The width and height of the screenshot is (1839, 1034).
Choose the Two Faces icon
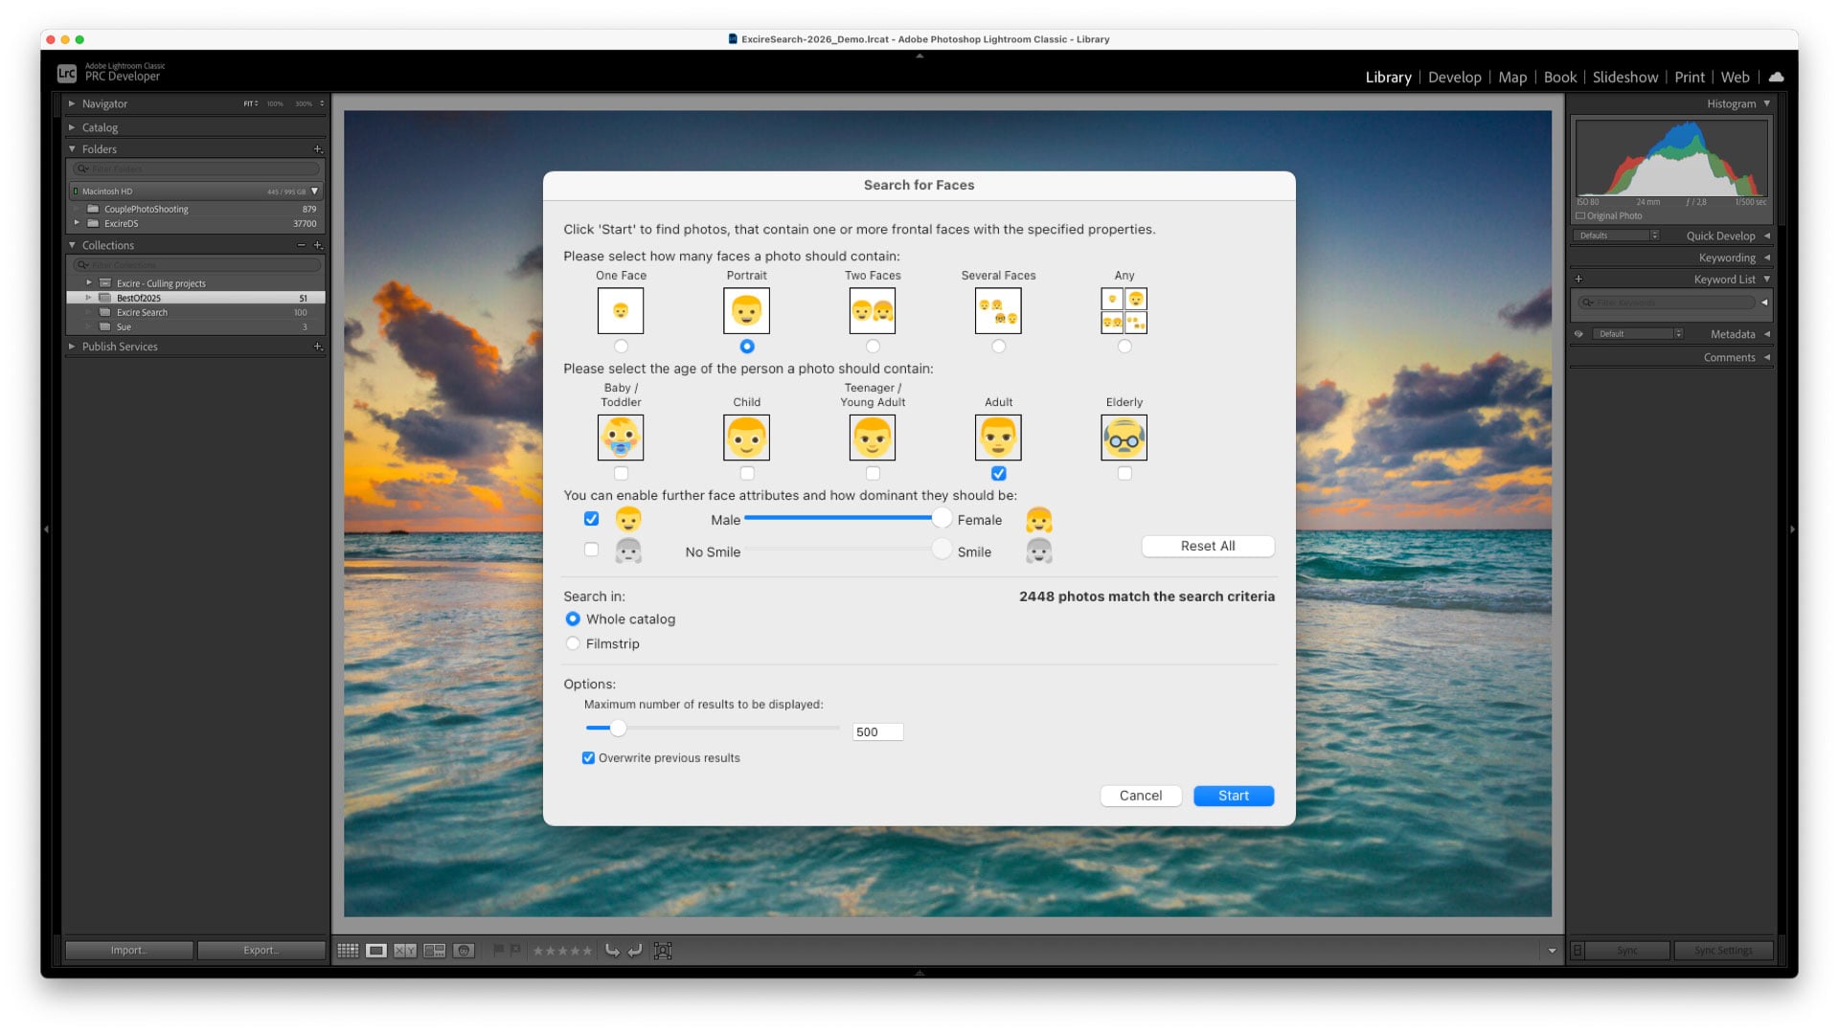click(x=872, y=311)
